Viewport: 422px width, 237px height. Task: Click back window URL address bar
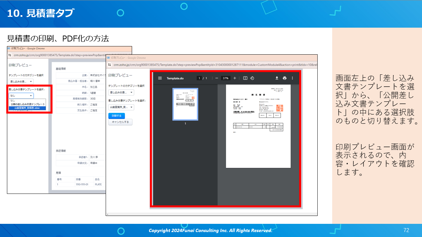pos(72,55)
